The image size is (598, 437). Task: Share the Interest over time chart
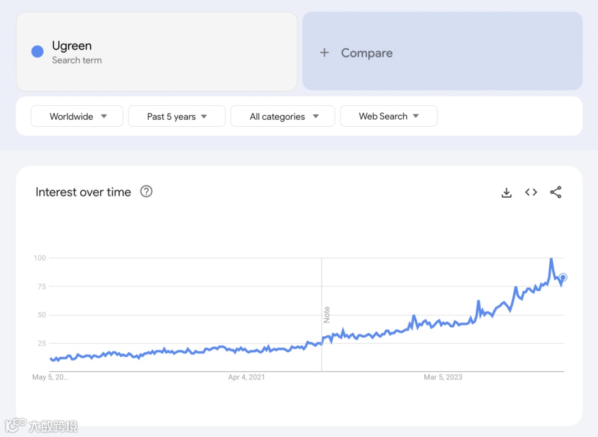point(555,192)
